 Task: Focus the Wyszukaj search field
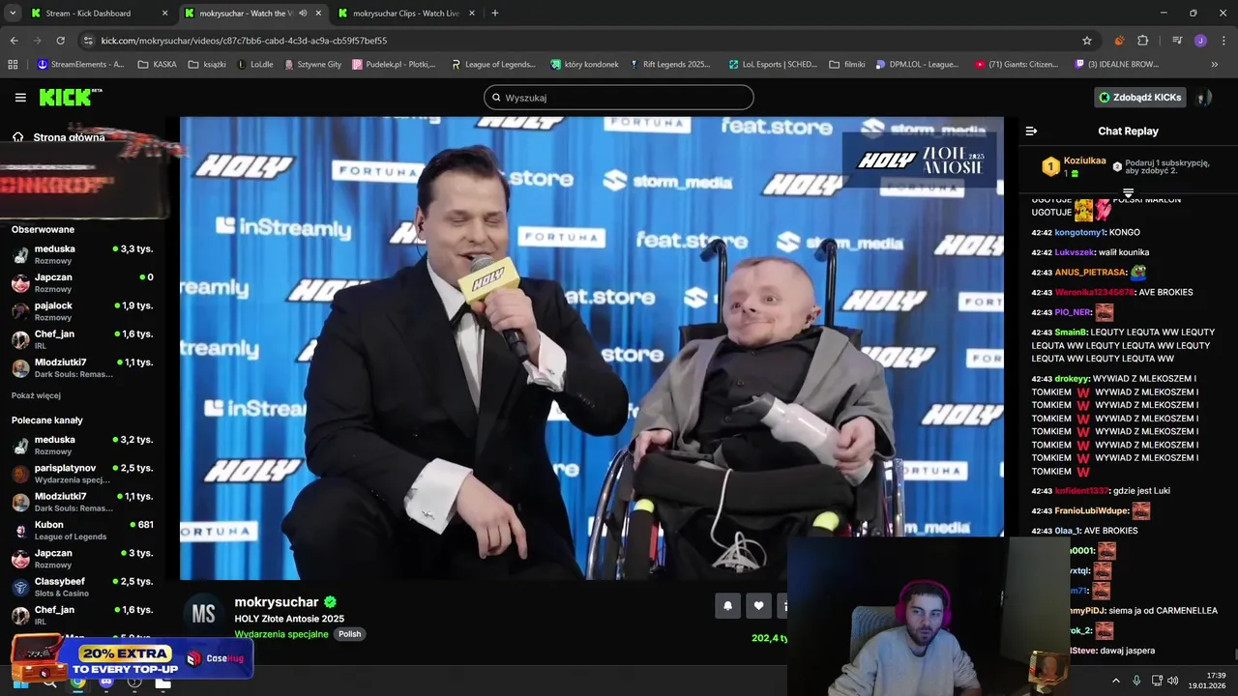coord(619,98)
